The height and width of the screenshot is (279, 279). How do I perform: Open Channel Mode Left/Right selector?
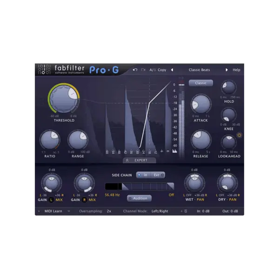[x=159, y=211]
